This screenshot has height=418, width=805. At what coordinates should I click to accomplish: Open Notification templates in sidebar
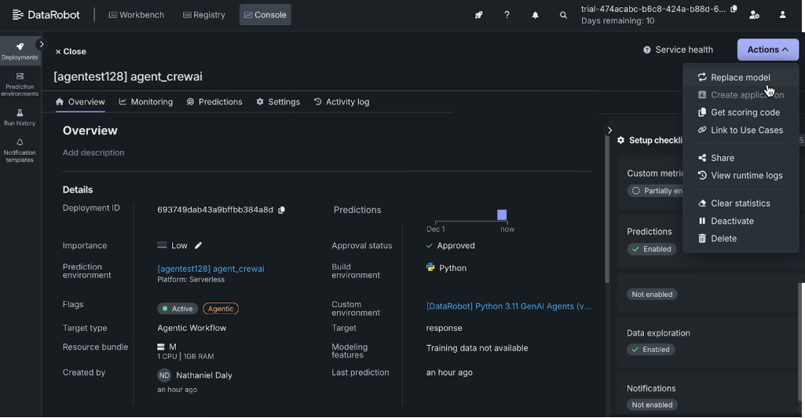(x=20, y=150)
